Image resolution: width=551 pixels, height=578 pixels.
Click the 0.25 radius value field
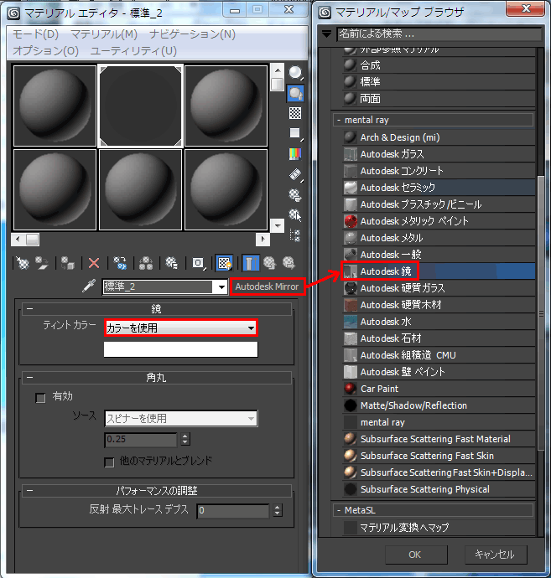tap(142, 440)
